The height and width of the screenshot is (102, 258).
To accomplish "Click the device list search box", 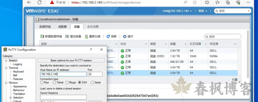I will 223,36.
